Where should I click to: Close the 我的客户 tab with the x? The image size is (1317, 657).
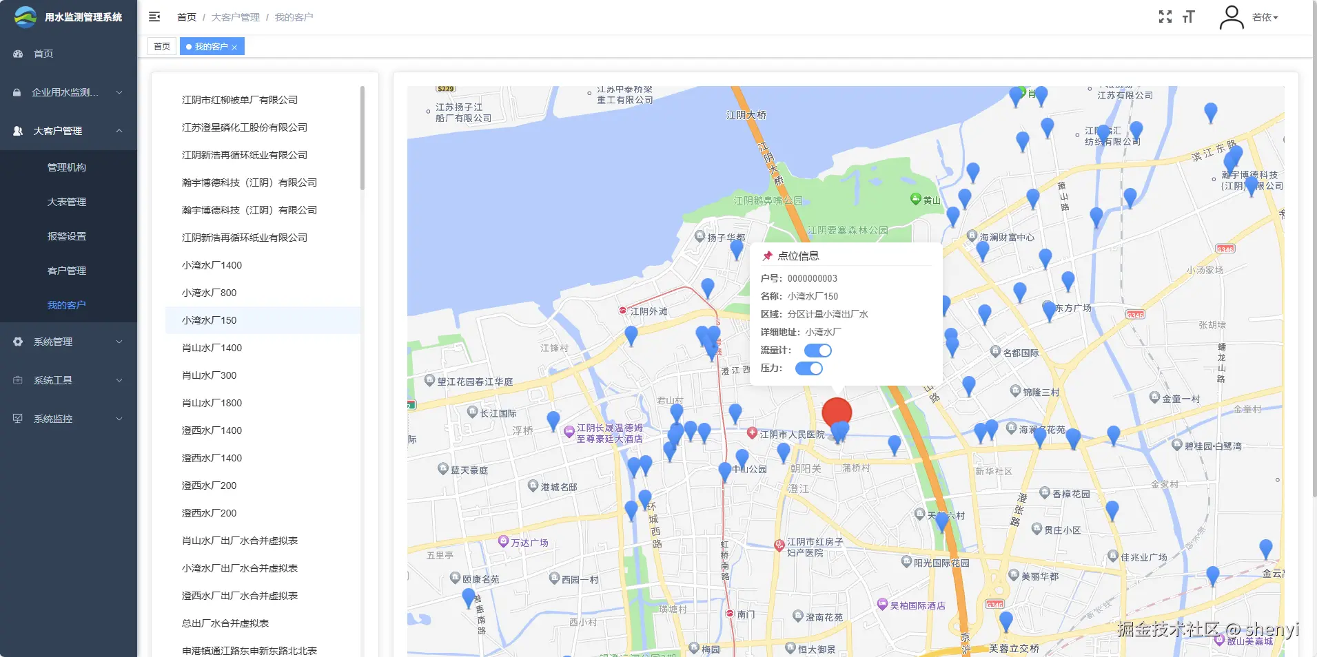coord(234,47)
